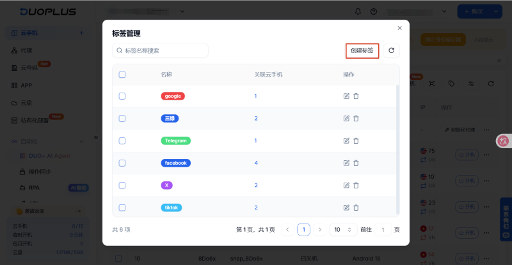Viewport: 512px width, 265px height.
Task: Open 私有化部署 in the sidebar
Action: [35, 121]
